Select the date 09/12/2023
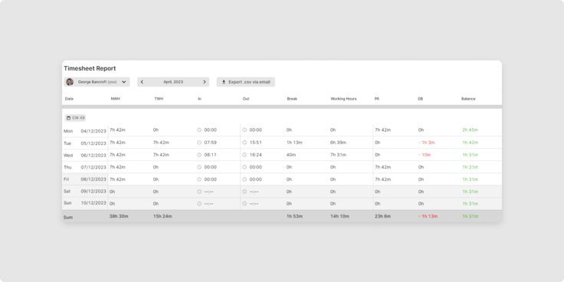The height and width of the screenshot is (282, 564). pos(93,191)
